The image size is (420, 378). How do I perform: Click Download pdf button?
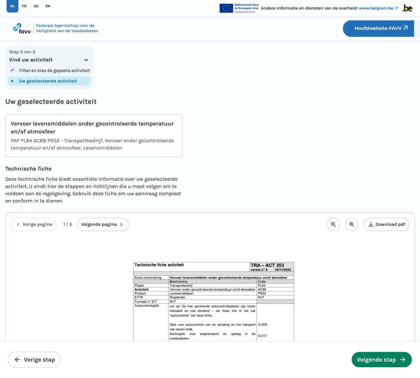[x=386, y=224]
